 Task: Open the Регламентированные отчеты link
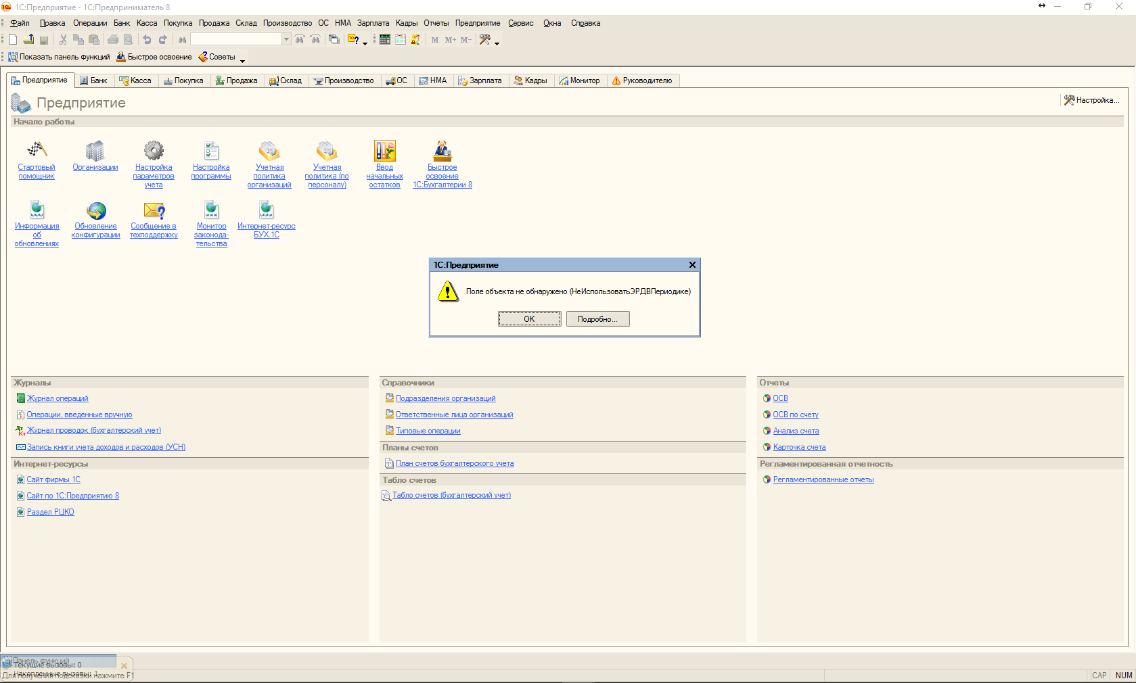click(x=823, y=479)
